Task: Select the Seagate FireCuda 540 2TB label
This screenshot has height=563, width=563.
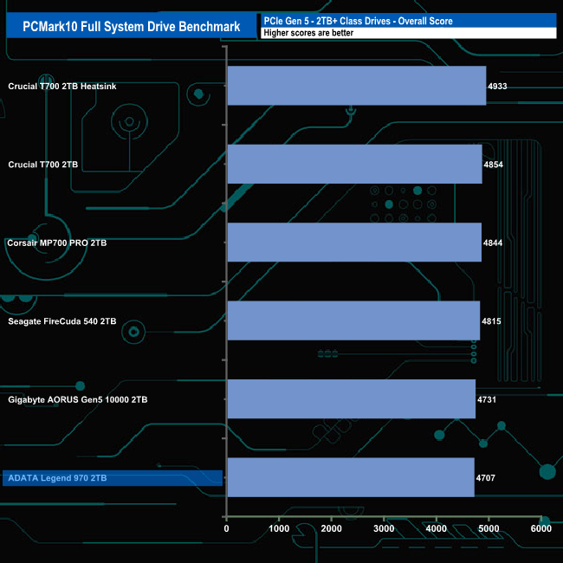Action: pos(62,321)
